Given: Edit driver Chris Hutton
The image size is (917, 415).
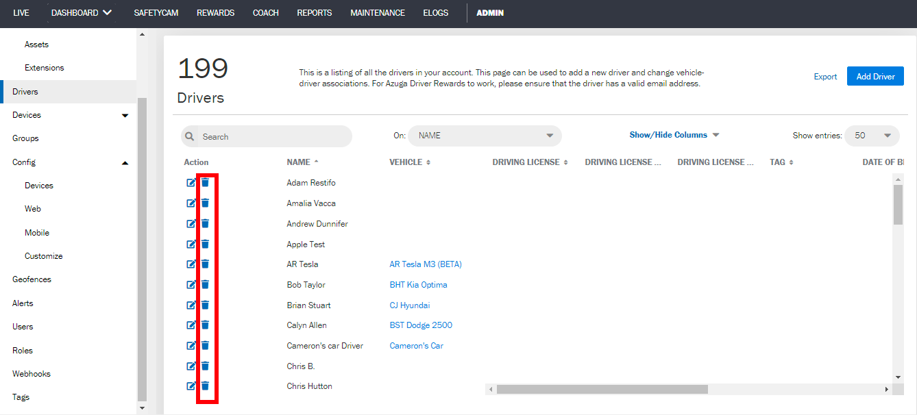Looking at the screenshot, I should [x=191, y=386].
